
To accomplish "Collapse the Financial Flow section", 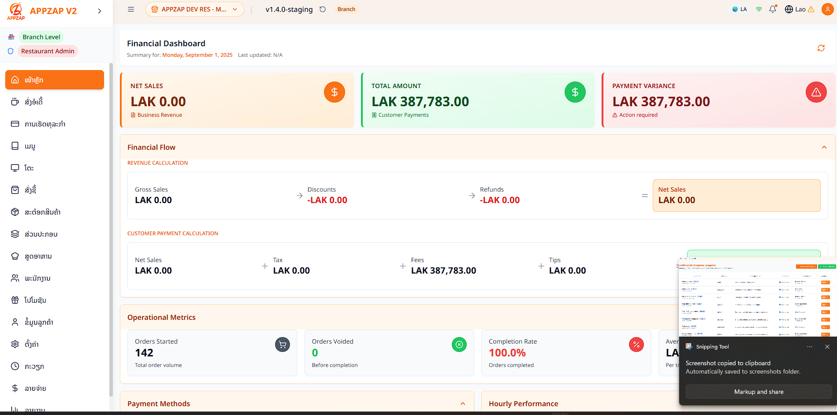I will point(824,147).
